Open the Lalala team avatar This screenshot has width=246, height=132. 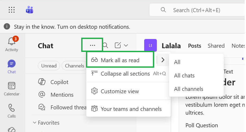[151, 45]
